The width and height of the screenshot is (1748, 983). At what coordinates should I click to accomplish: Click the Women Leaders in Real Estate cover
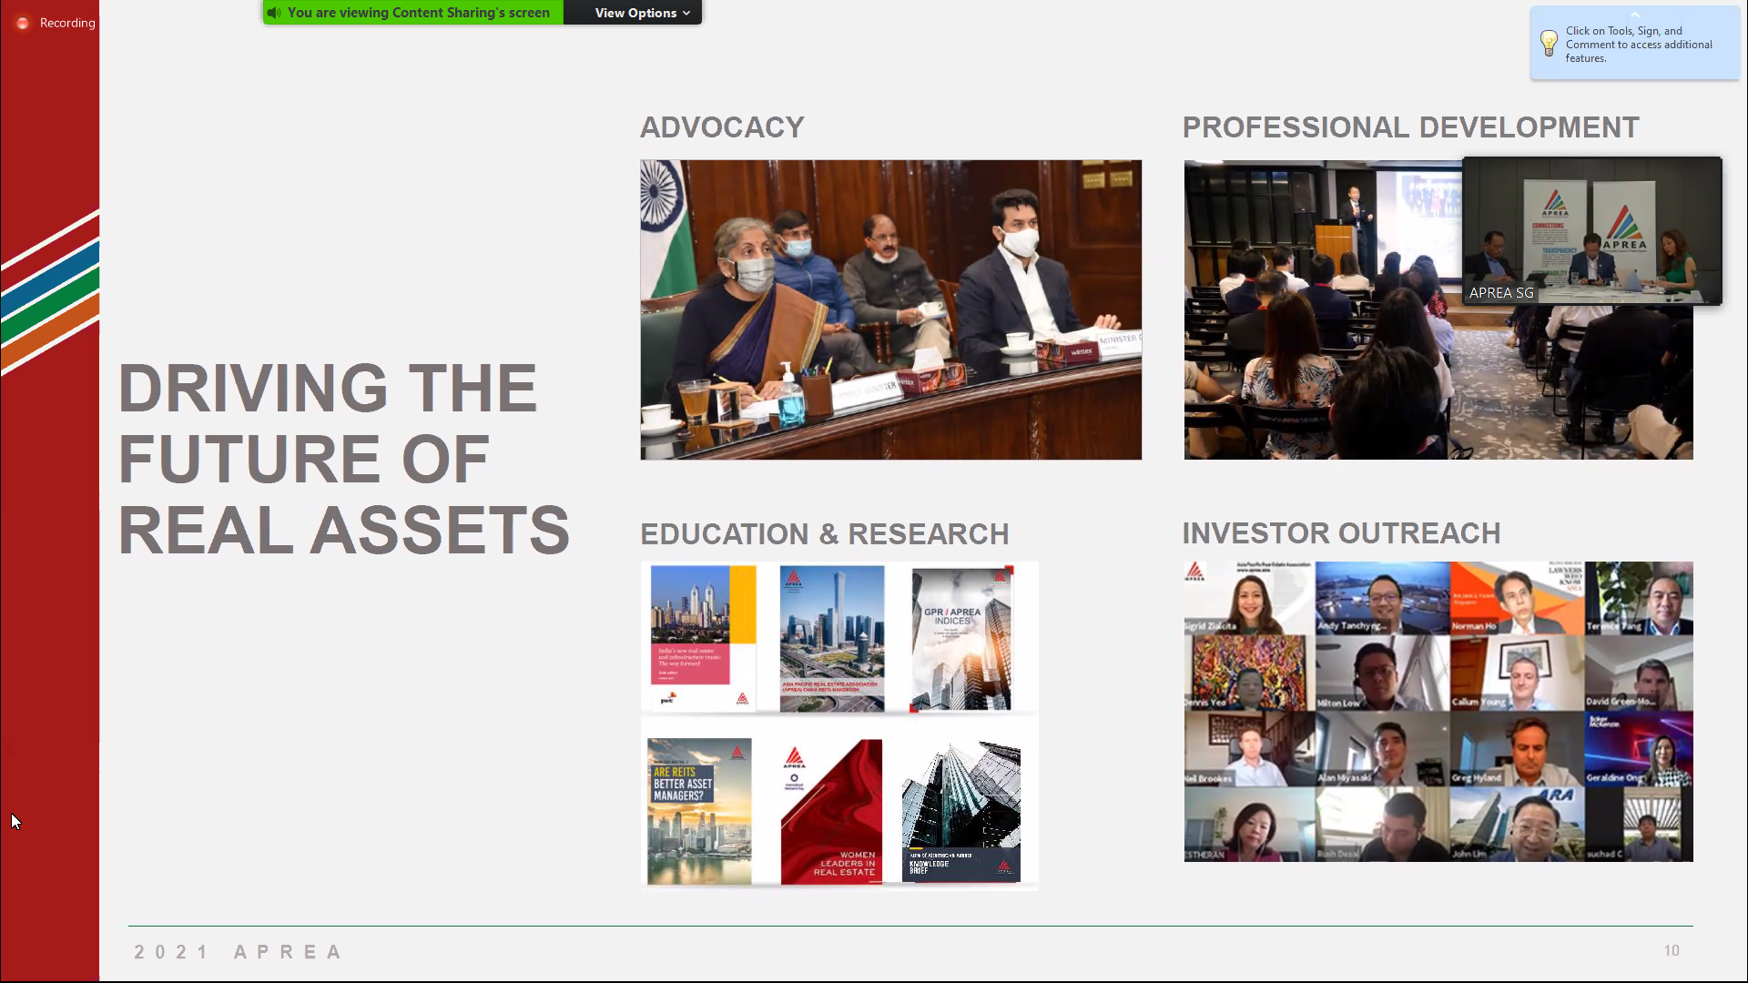click(831, 810)
